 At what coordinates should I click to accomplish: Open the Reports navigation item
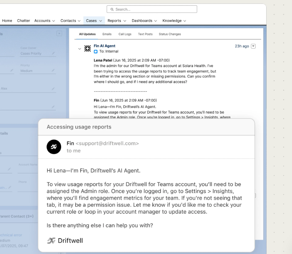pyautogui.click(x=114, y=20)
